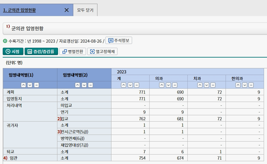Viewport: 267px width, 164px height.
Task: Reset sort on the 한의과 column
Action: coord(251,85)
